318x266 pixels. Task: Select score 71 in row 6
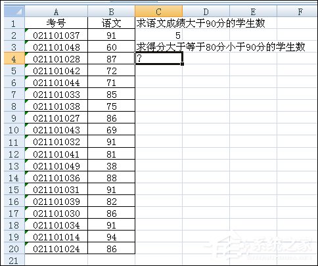pos(111,82)
